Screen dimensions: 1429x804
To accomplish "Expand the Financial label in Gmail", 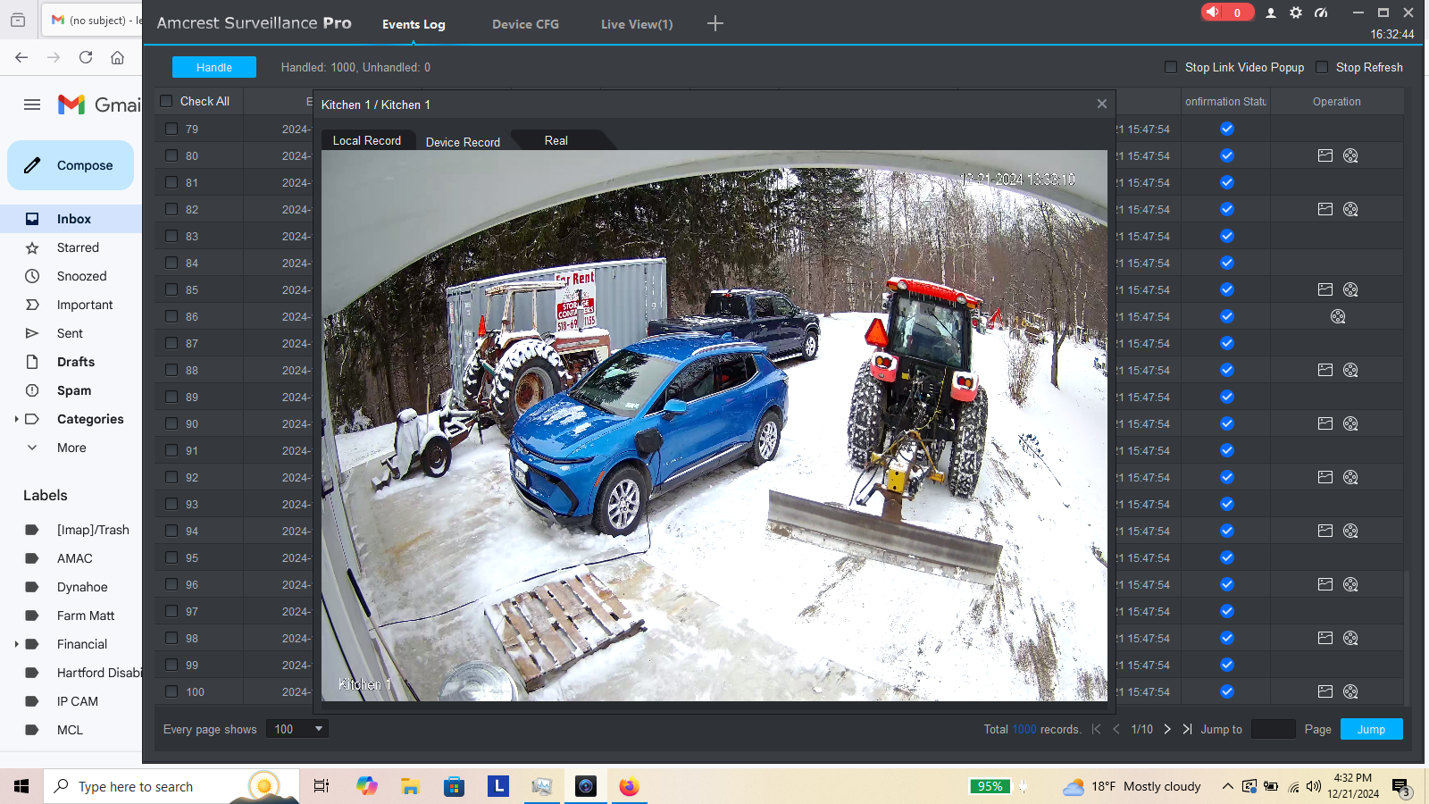I will point(17,644).
